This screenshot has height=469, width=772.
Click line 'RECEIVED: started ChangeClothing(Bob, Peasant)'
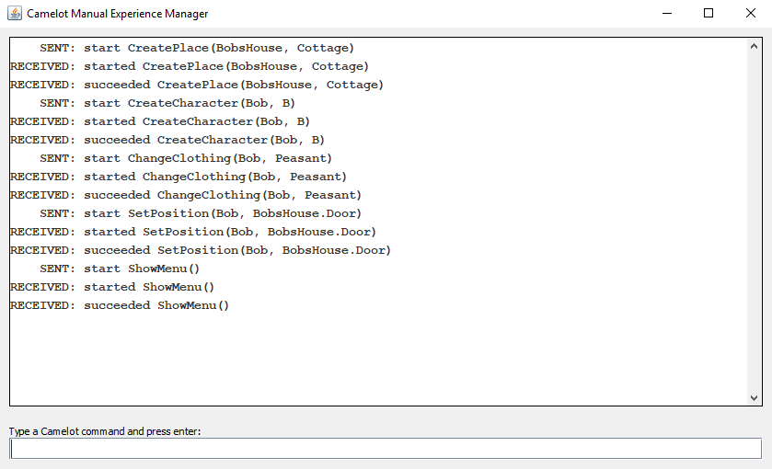click(179, 177)
